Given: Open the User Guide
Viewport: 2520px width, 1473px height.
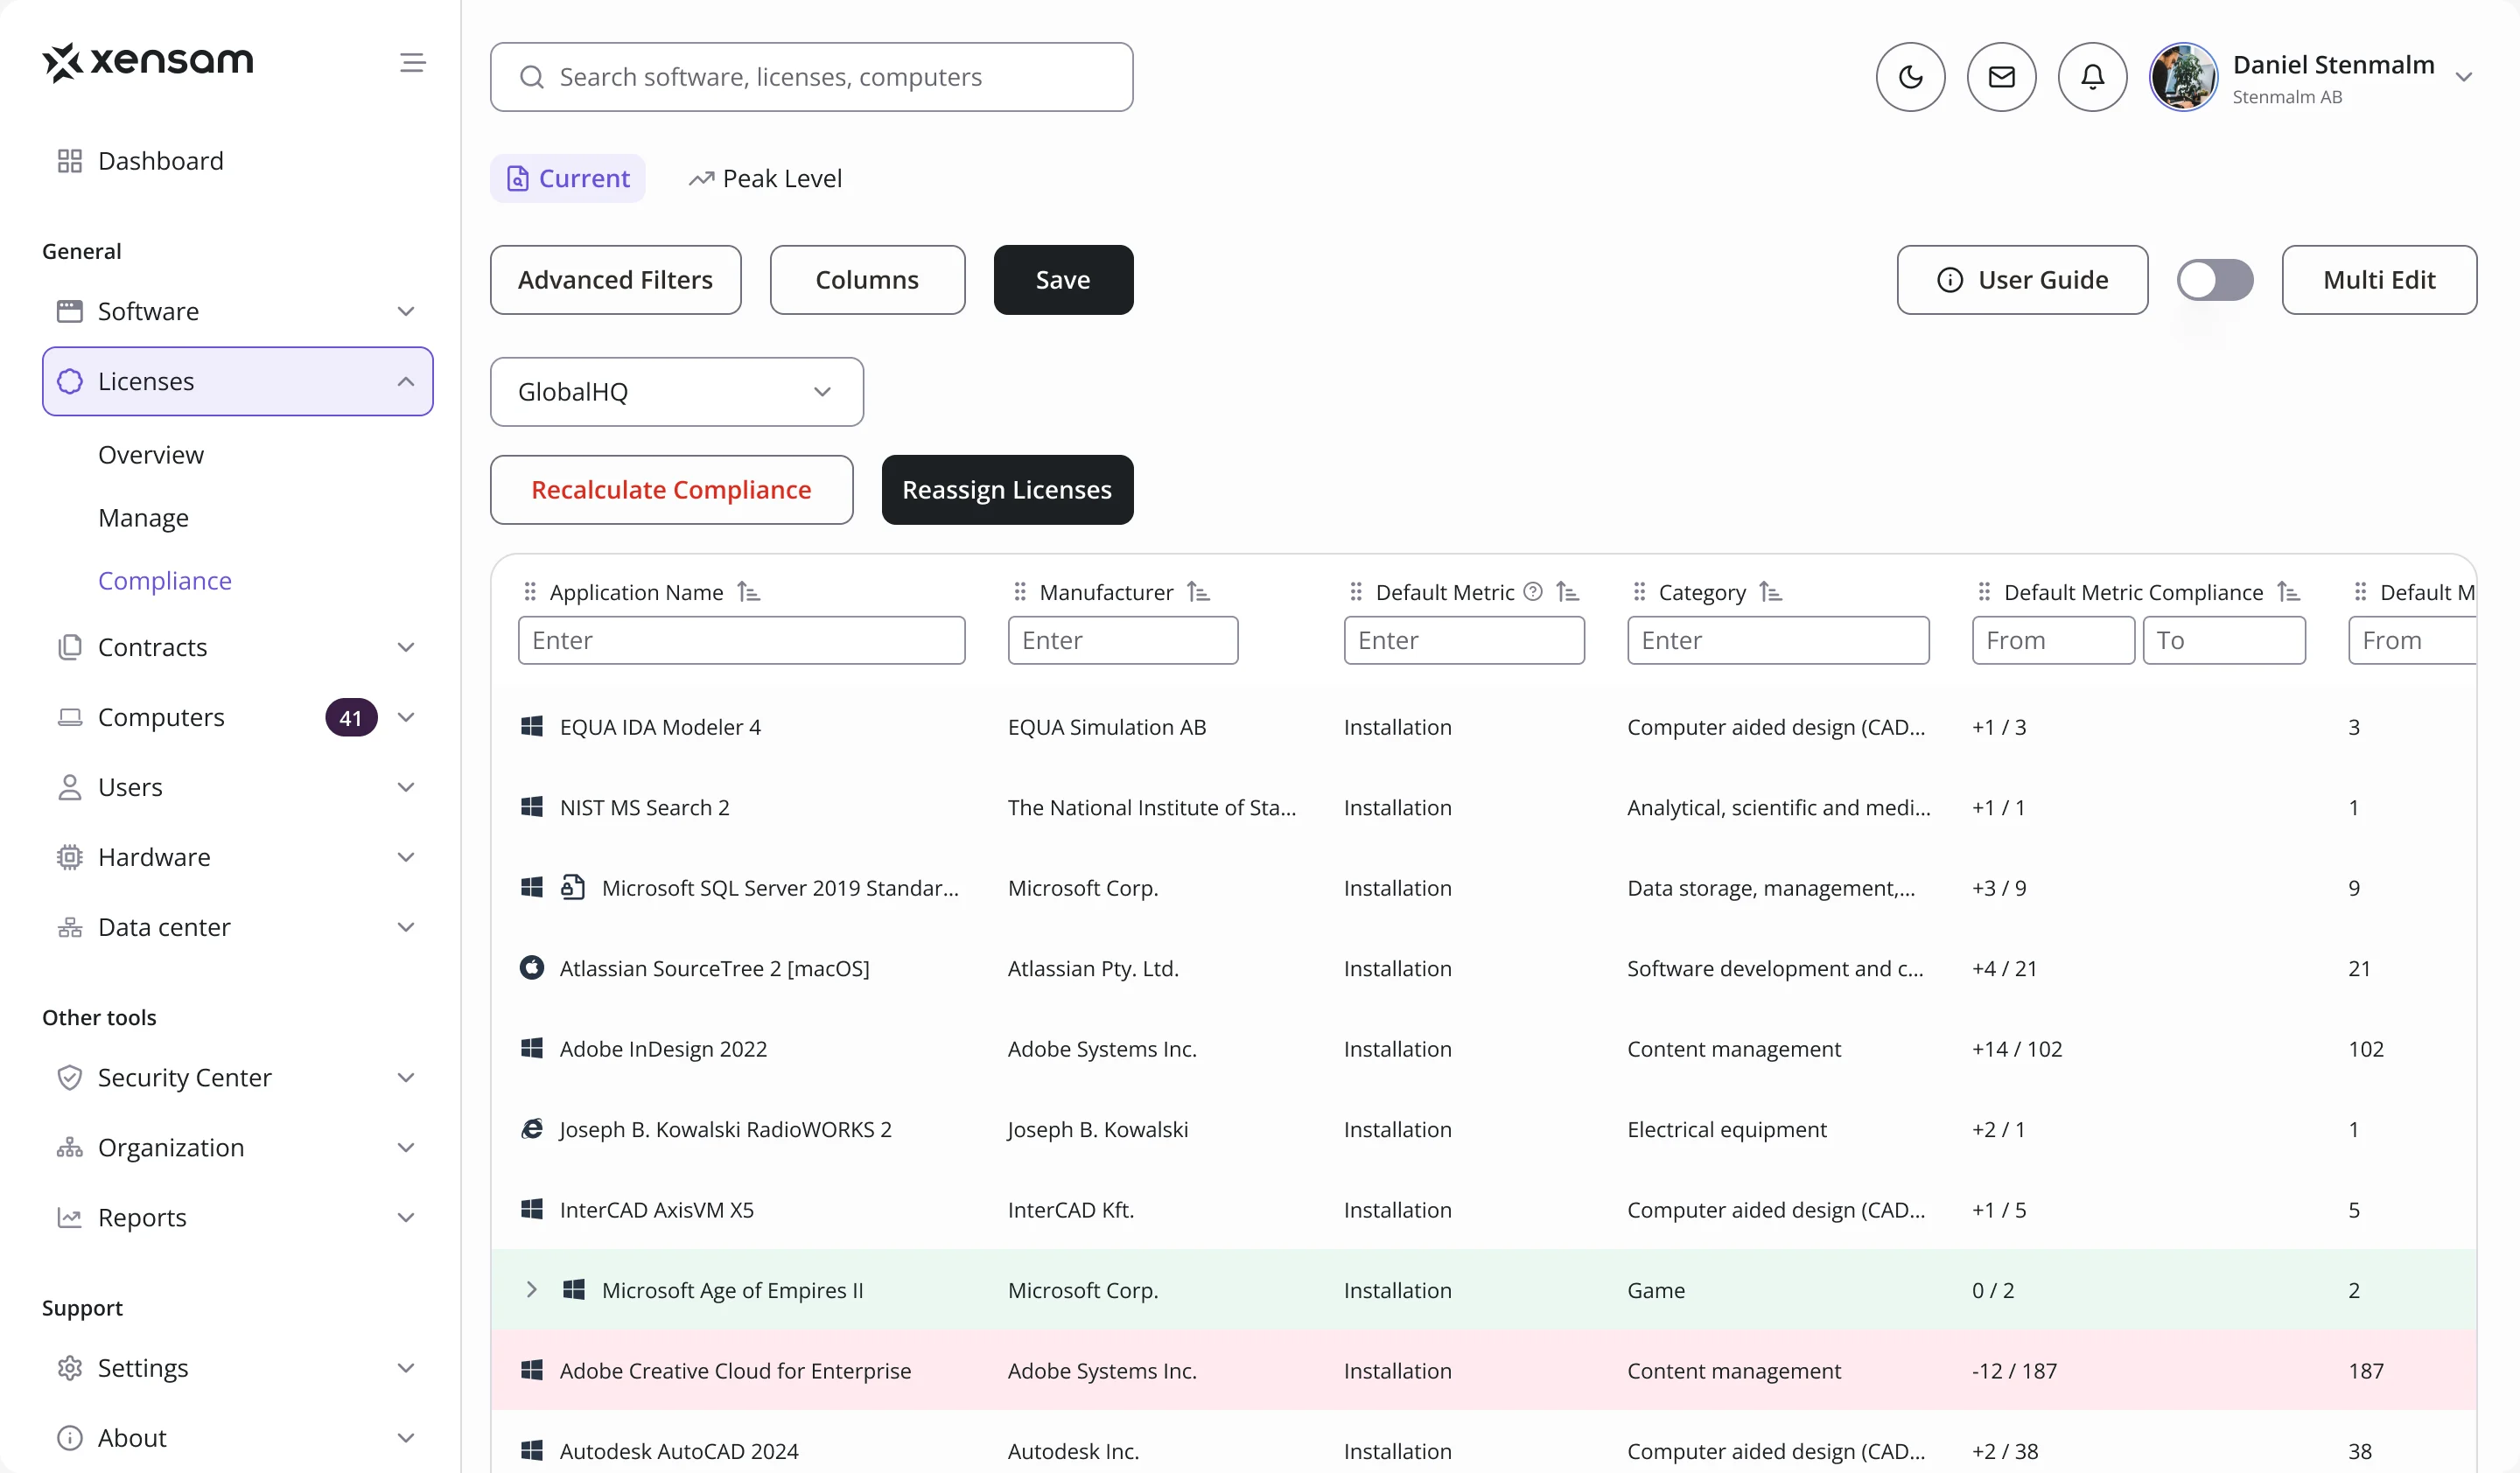Looking at the screenshot, I should [2022, 280].
